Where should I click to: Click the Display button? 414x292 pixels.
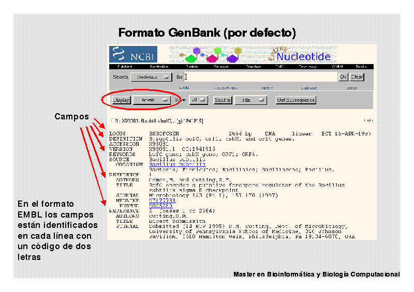122,100
